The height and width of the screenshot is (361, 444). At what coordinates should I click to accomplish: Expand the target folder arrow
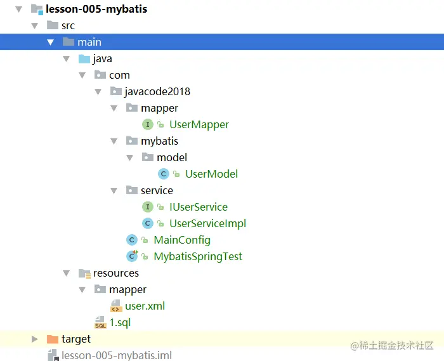pos(34,339)
